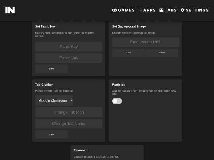Save the background image URL

tap(128, 53)
